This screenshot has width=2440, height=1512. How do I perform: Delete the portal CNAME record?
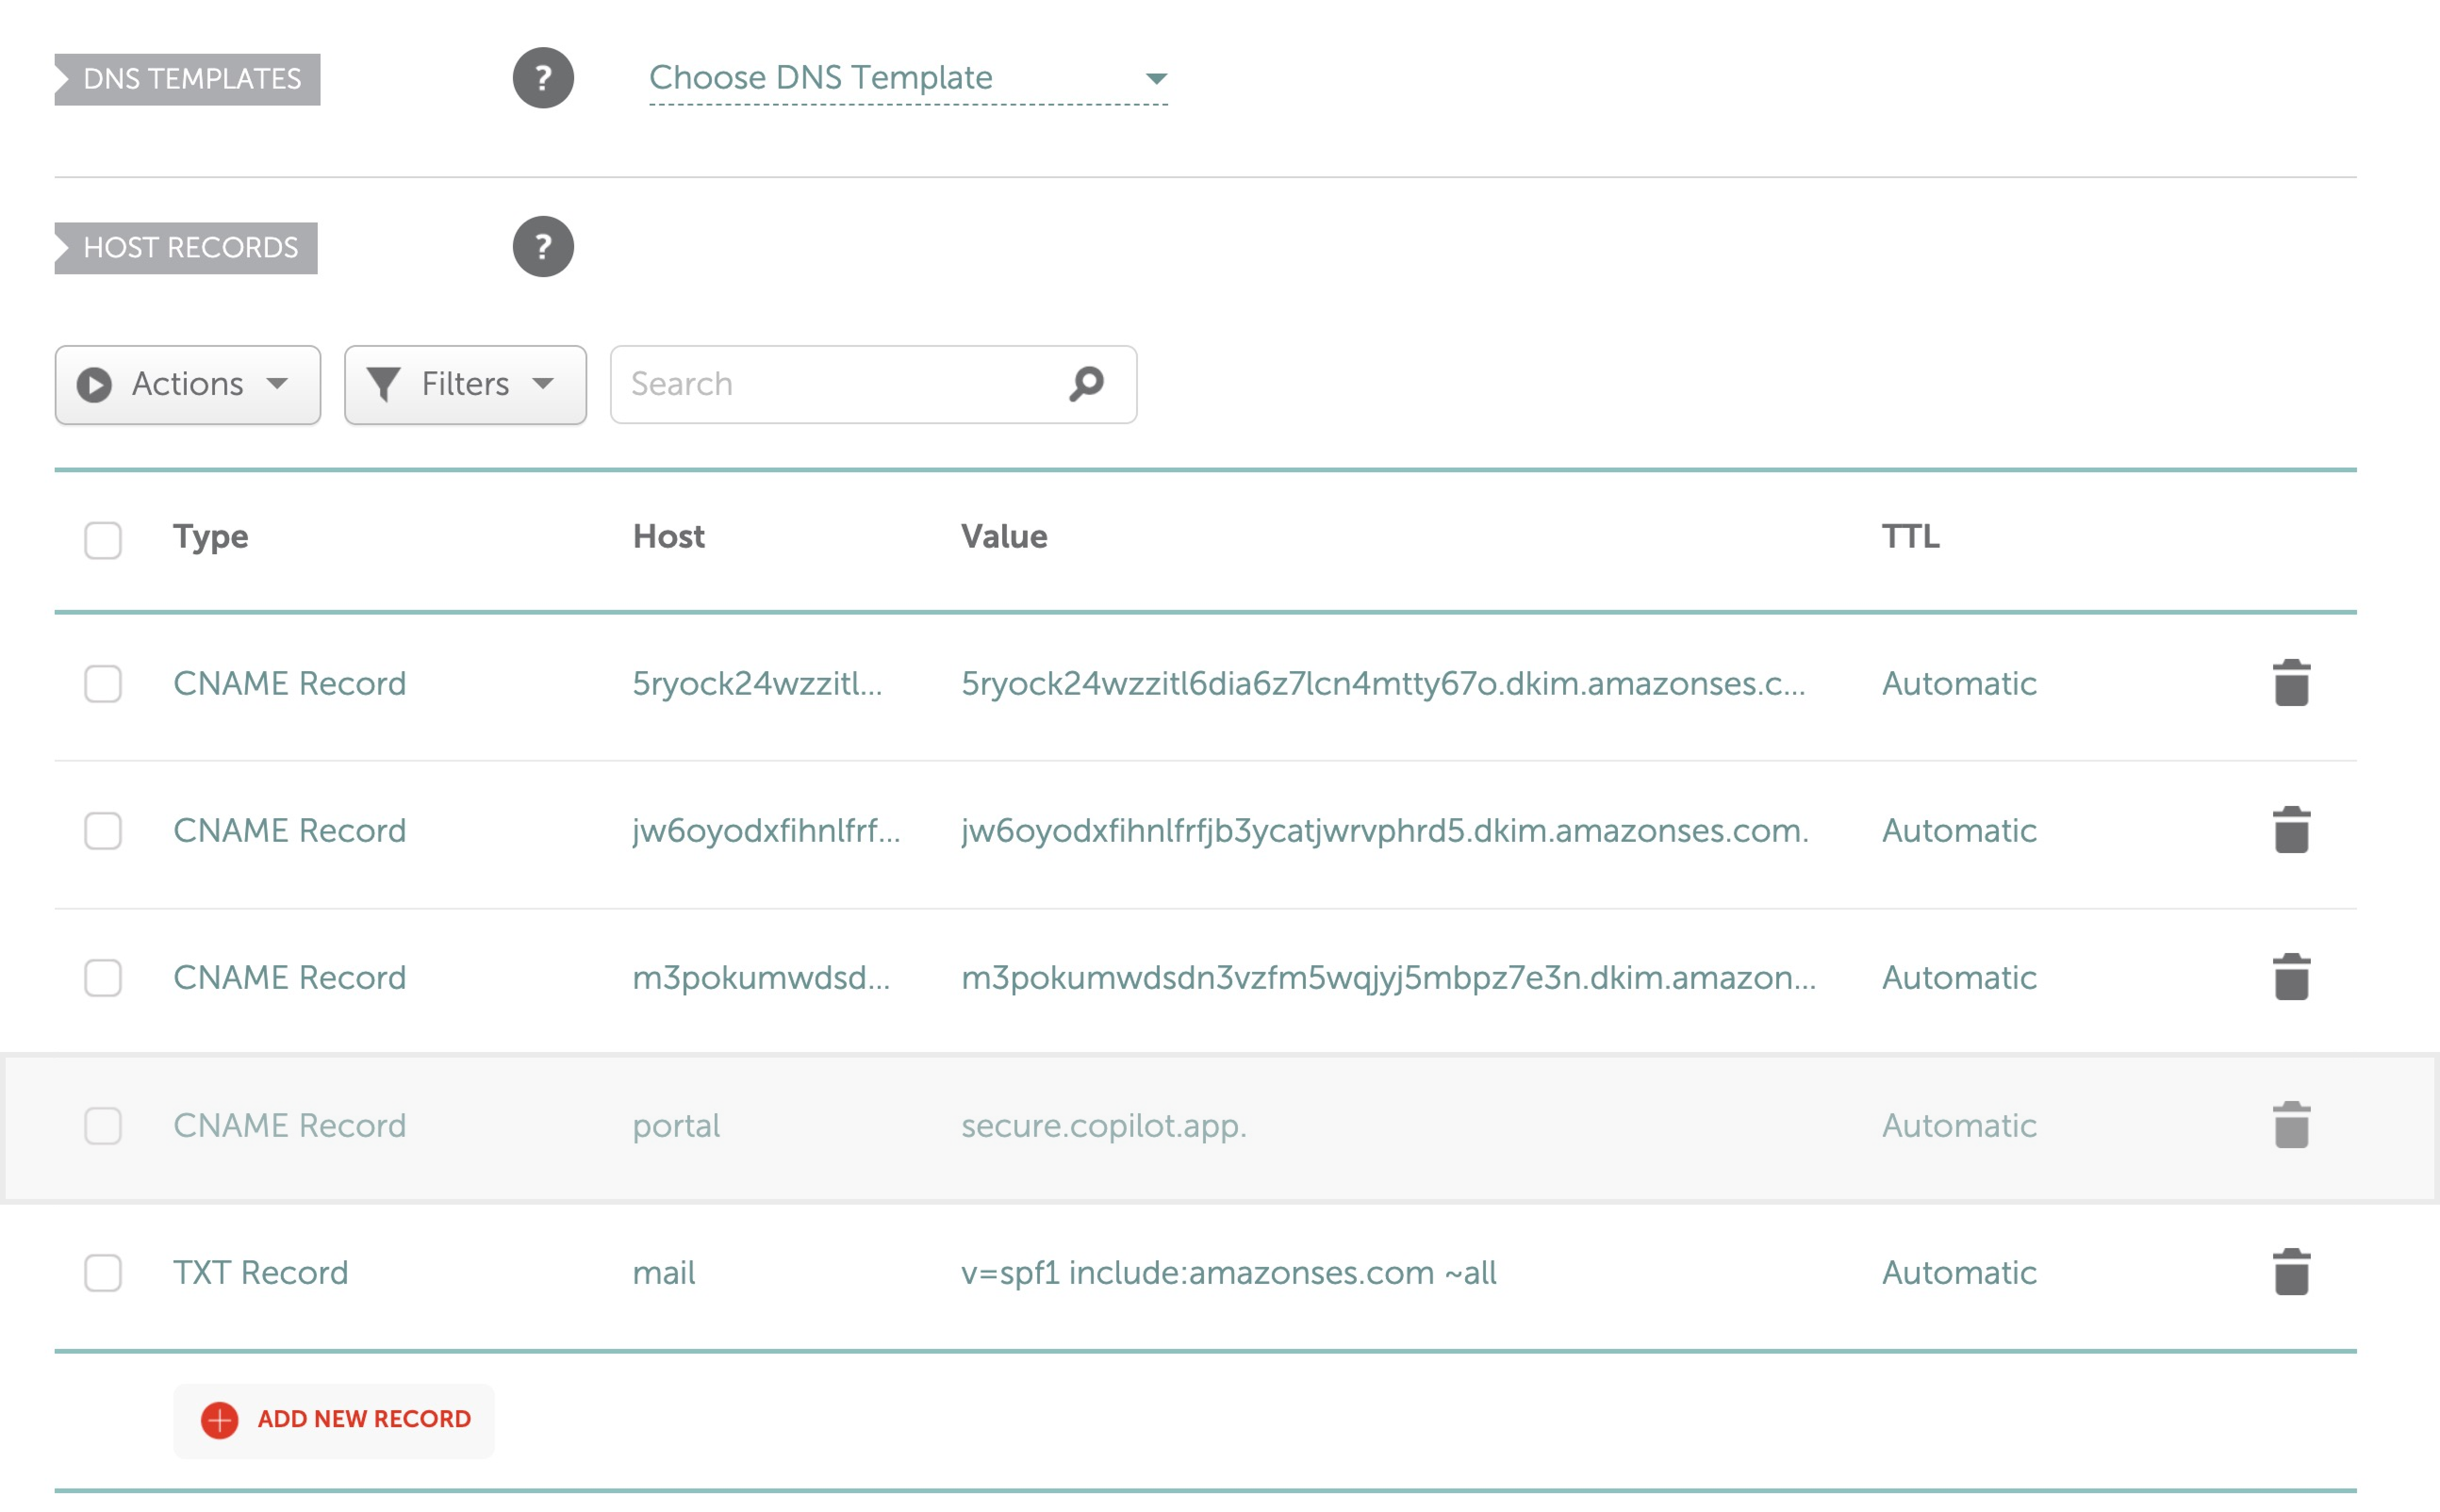(2291, 1125)
